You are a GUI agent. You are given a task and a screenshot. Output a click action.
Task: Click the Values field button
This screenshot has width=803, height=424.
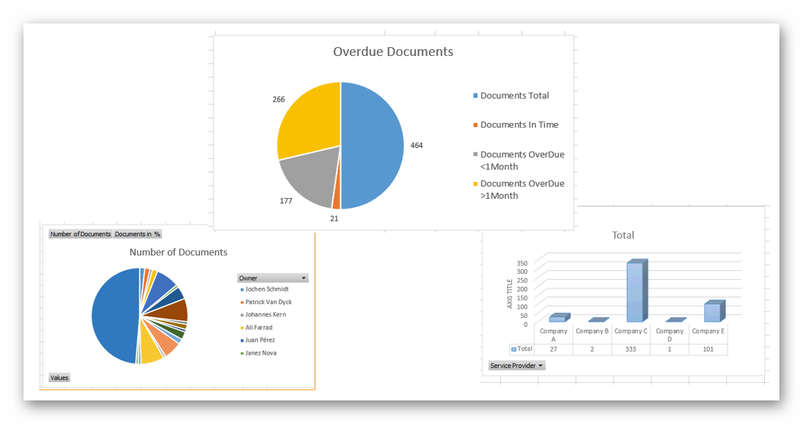point(59,378)
